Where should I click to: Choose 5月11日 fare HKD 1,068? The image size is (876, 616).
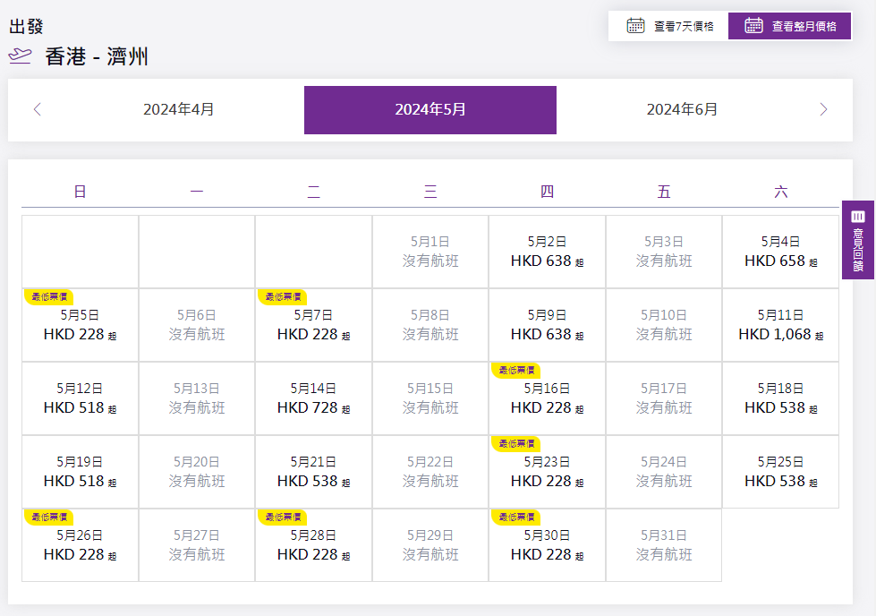(x=780, y=326)
